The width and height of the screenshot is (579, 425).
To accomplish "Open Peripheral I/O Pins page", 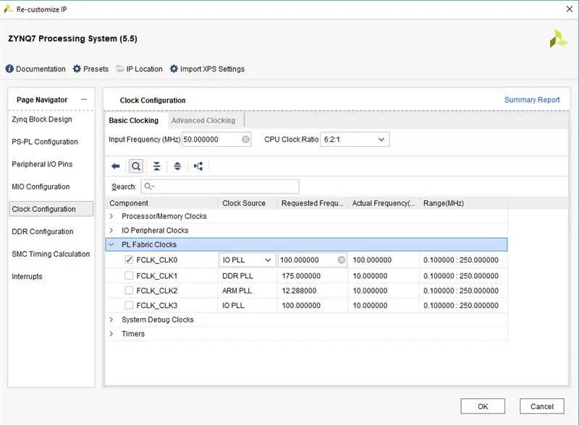I will [x=42, y=164].
